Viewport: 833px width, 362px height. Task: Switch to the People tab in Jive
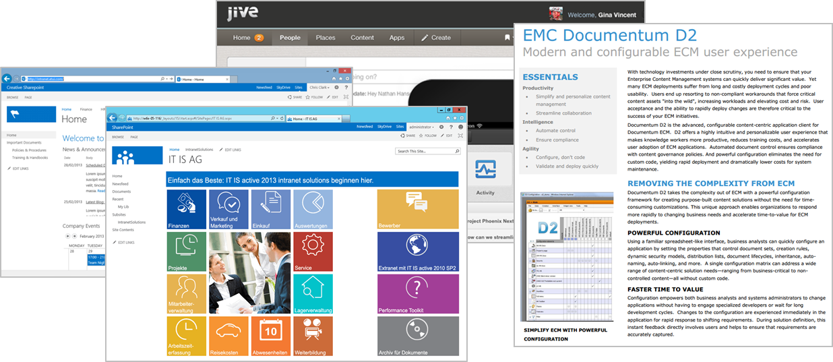(x=290, y=38)
